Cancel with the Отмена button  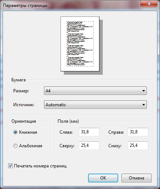pyautogui.click(x=137, y=178)
